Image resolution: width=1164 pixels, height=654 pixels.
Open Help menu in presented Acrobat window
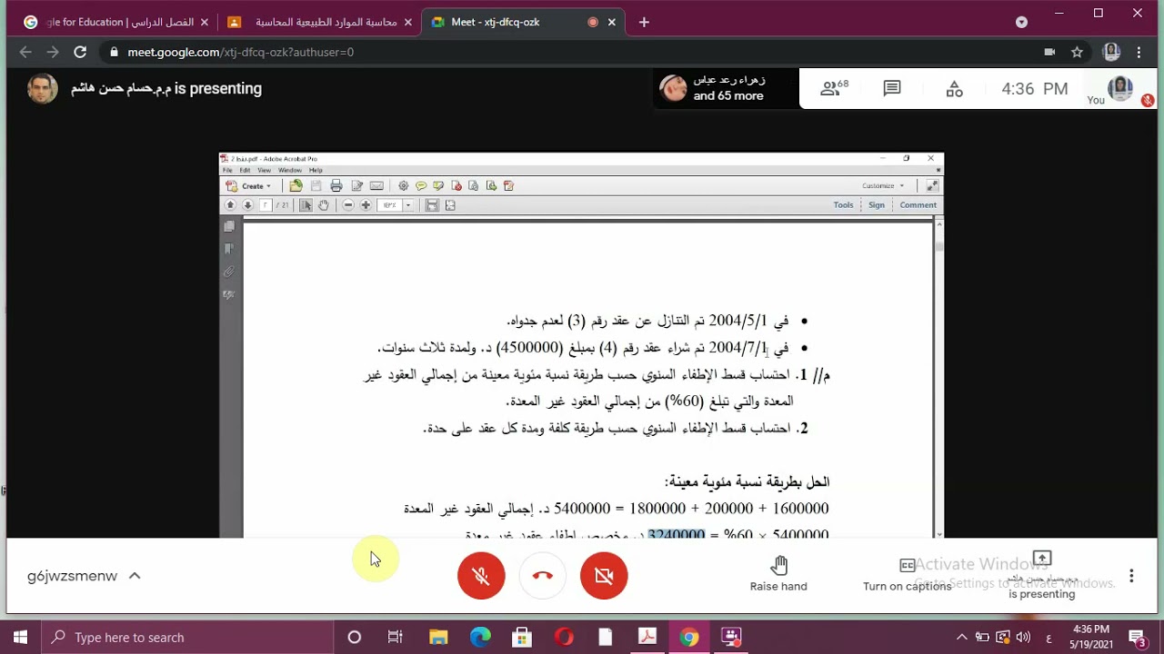316,170
